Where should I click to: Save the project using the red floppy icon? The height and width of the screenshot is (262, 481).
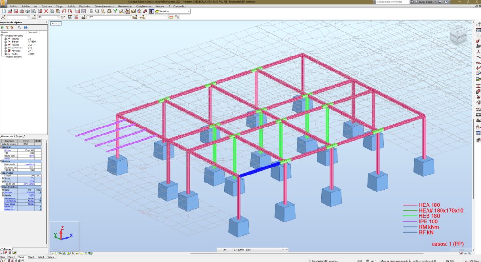pos(16,11)
